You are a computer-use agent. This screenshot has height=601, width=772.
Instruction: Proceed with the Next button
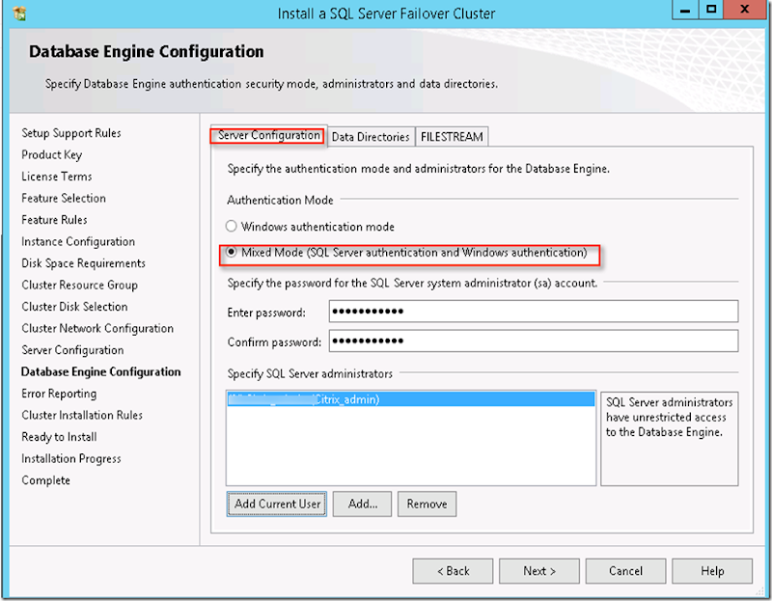(x=539, y=571)
